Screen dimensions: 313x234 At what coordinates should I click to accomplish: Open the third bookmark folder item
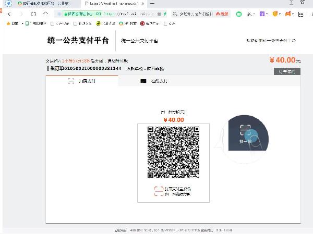coord(59,23)
